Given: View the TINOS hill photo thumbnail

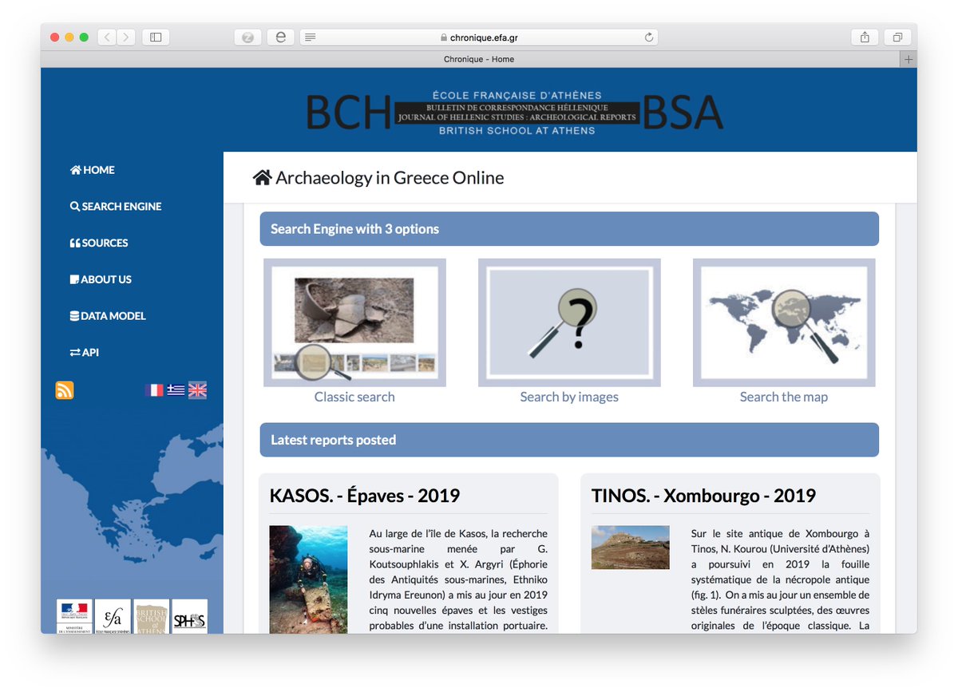Looking at the screenshot, I should point(631,547).
